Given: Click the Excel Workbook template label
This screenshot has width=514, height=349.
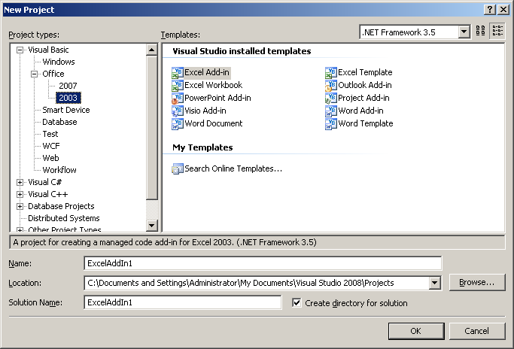Looking at the screenshot, I should 214,85.
